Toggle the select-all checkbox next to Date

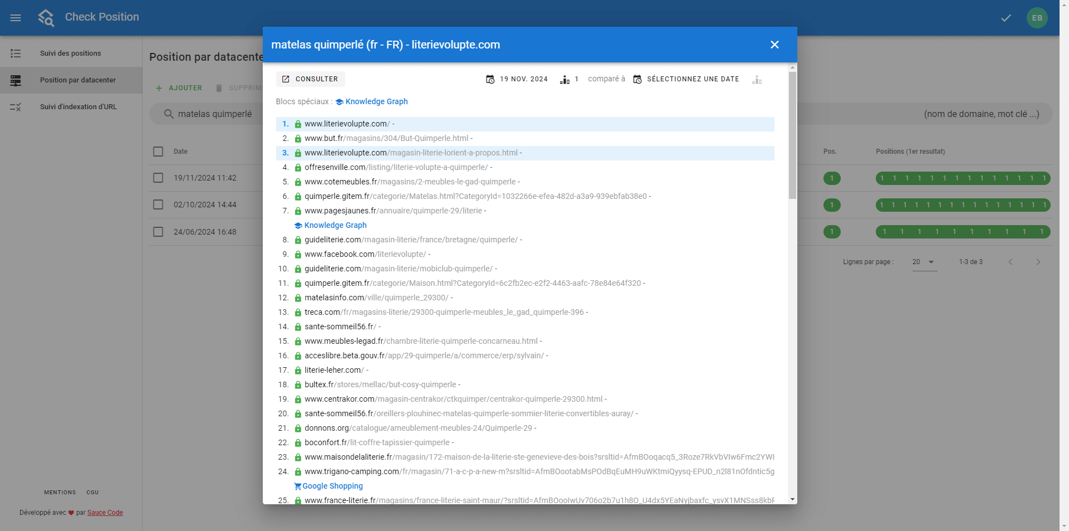158,152
